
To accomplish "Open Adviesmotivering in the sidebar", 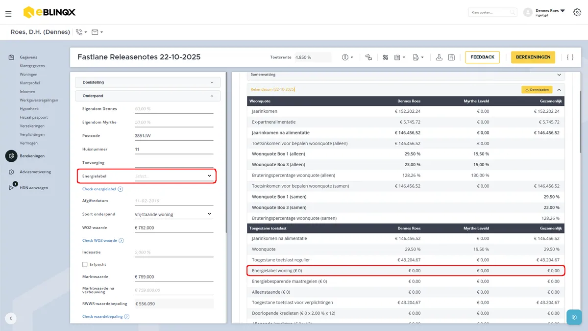I will tap(35, 172).
